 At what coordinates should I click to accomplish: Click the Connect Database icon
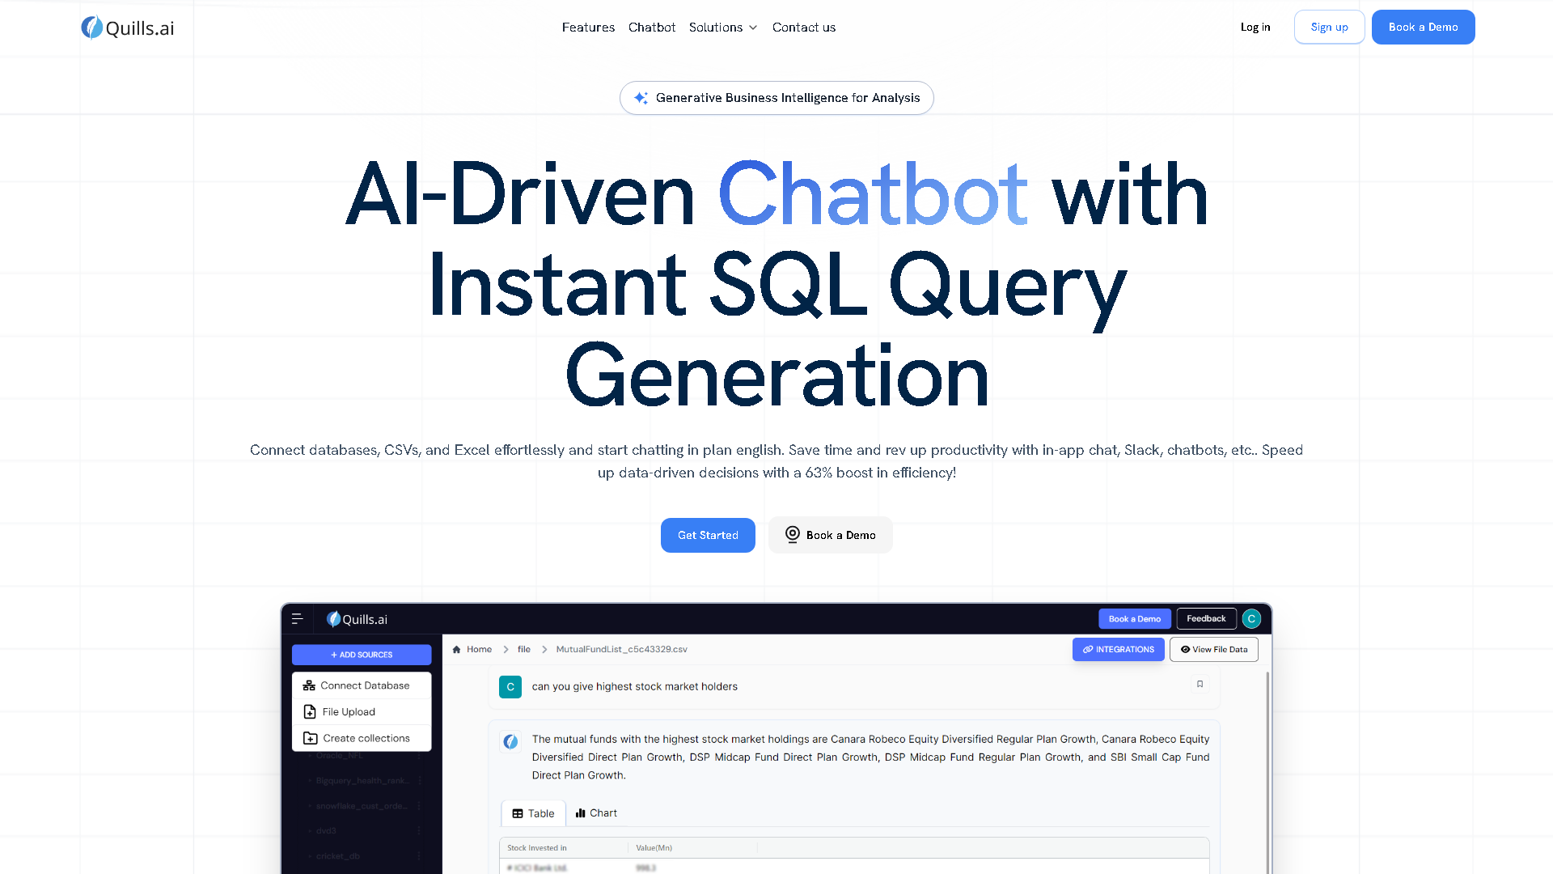click(x=309, y=685)
